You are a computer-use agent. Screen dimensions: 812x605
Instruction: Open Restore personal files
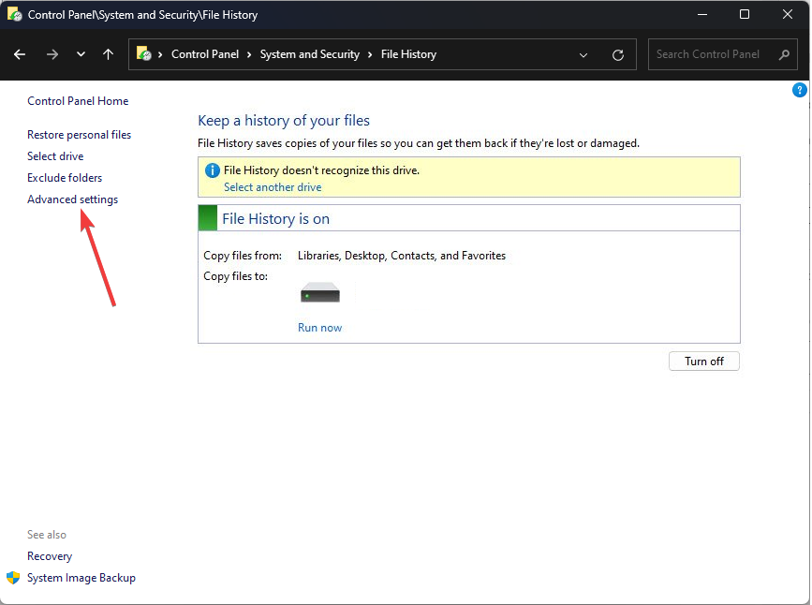[80, 135]
